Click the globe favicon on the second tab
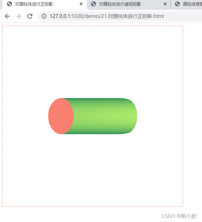The height and width of the screenshot is (222, 202). [x=93, y=4]
